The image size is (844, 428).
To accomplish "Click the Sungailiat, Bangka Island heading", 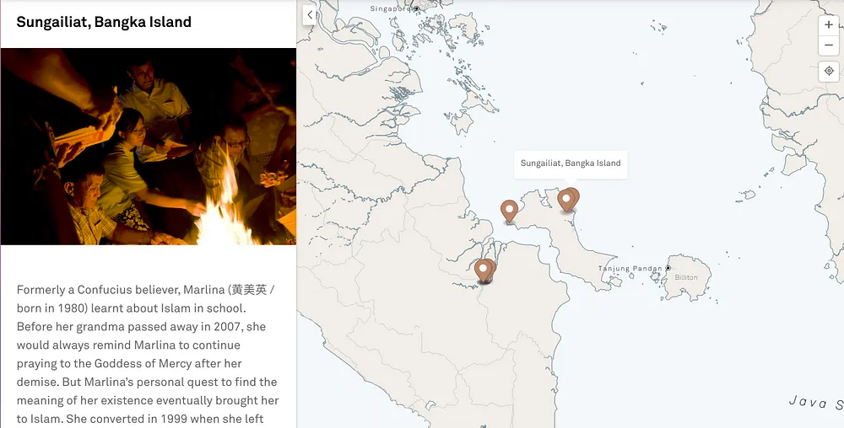I will pyautogui.click(x=104, y=22).
